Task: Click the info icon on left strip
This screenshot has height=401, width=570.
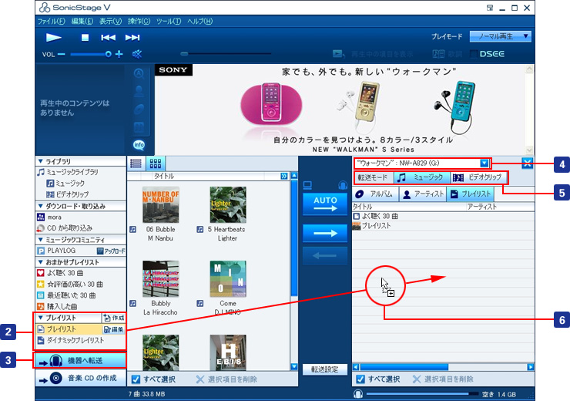Action: [x=139, y=145]
